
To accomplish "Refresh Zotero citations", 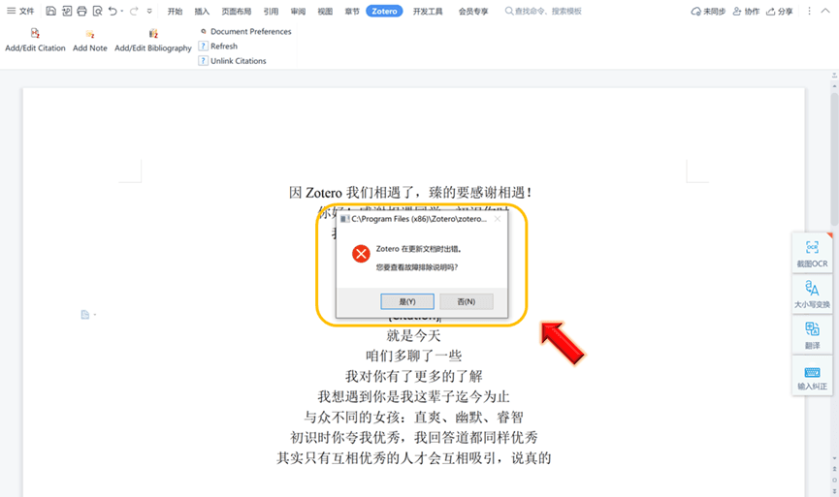I will [223, 46].
